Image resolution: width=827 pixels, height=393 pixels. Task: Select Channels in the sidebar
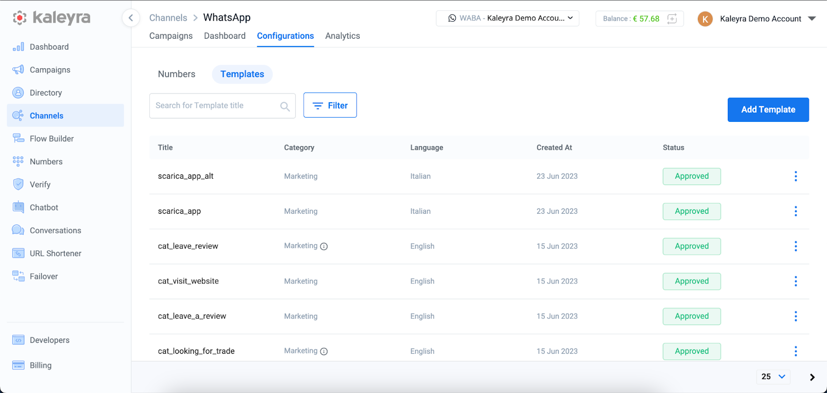click(65, 116)
